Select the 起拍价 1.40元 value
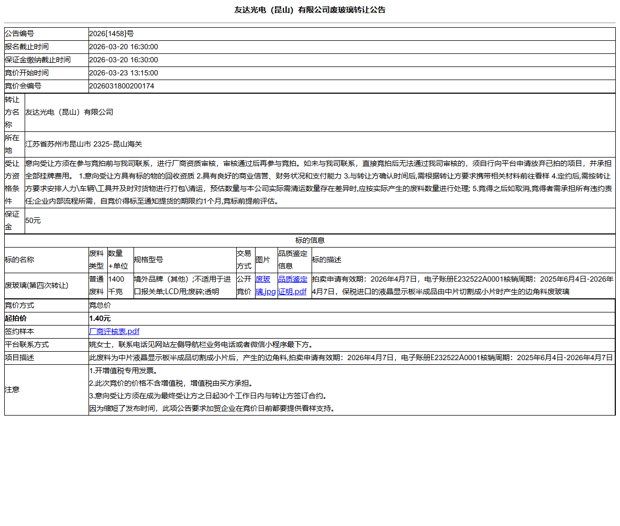 [100, 318]
